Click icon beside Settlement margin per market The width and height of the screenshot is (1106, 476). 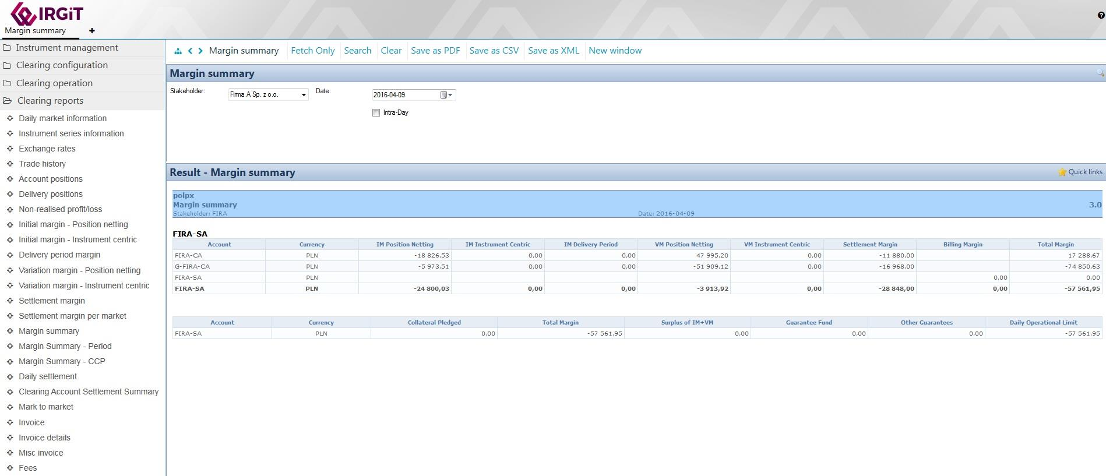click(x=10, y=316)
